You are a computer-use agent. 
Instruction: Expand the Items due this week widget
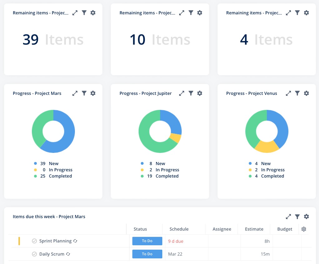point(288,217)
